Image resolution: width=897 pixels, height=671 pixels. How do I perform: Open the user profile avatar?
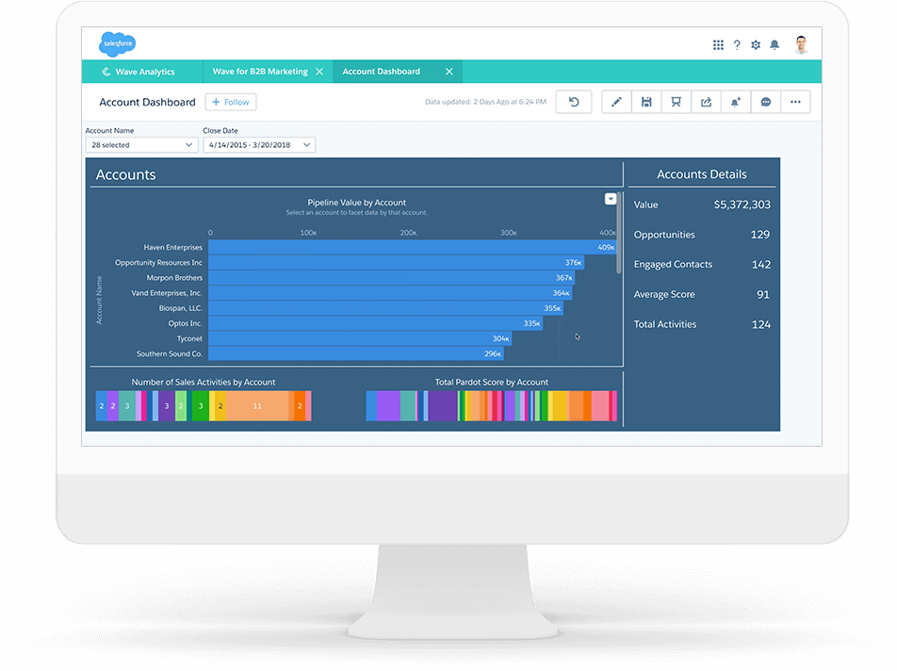[801, 44]
